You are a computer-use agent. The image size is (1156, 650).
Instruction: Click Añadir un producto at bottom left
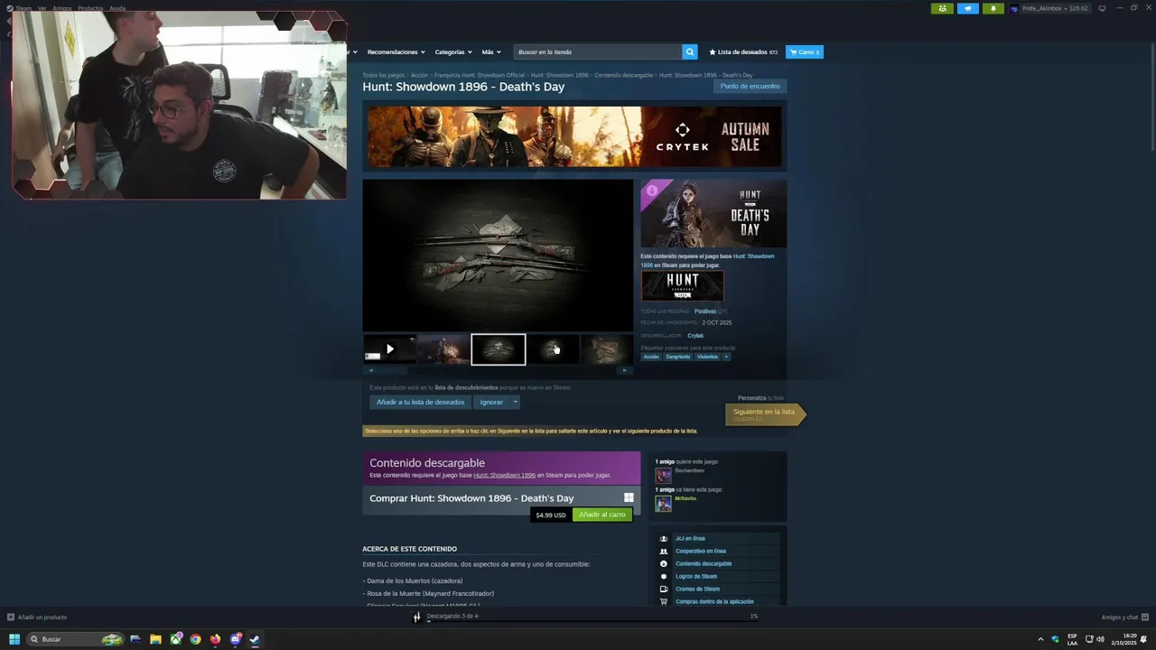pos(37,617)
